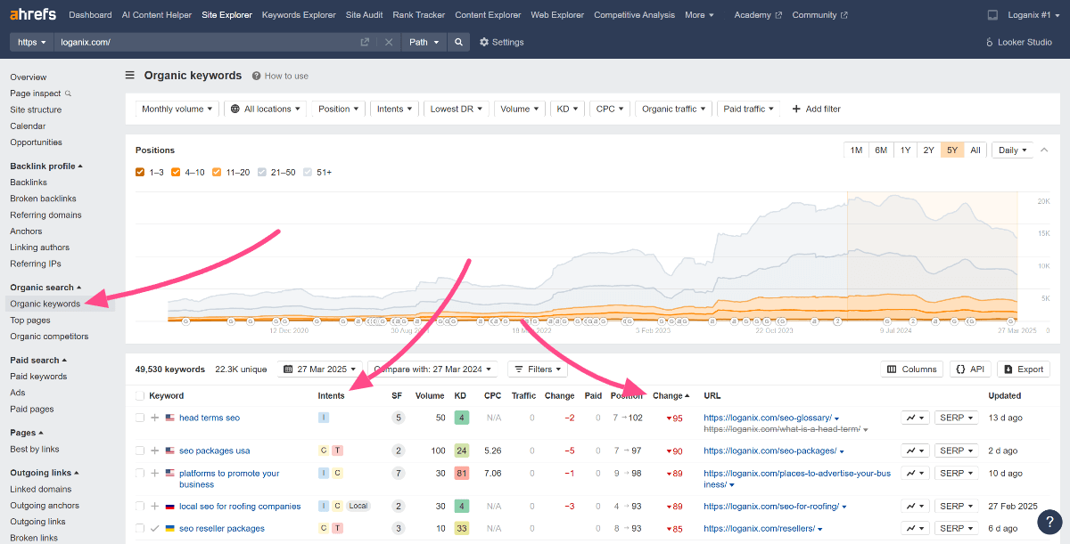Select the All chart range
Screen dimensions: 1070x544
point(975,150)
